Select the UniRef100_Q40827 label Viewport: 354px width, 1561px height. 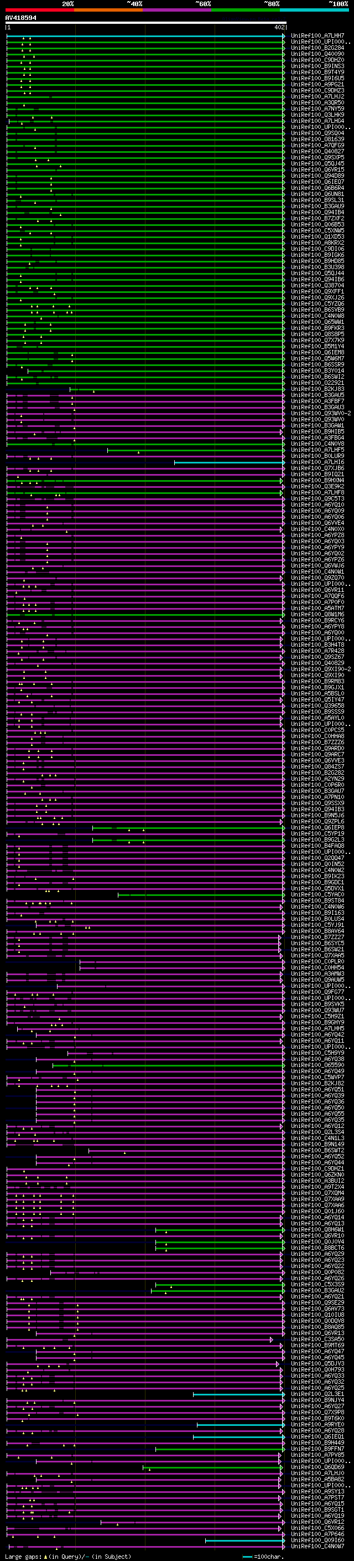click(317, 152)
